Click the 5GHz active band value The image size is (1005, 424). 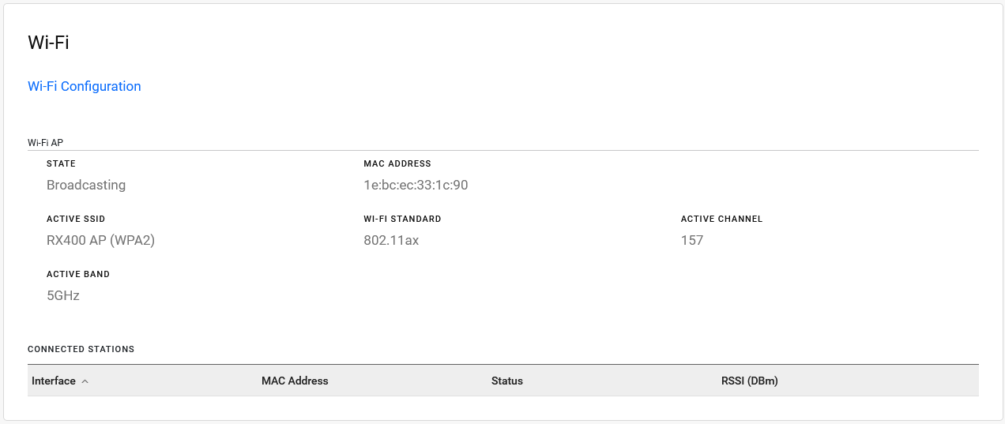63,295
